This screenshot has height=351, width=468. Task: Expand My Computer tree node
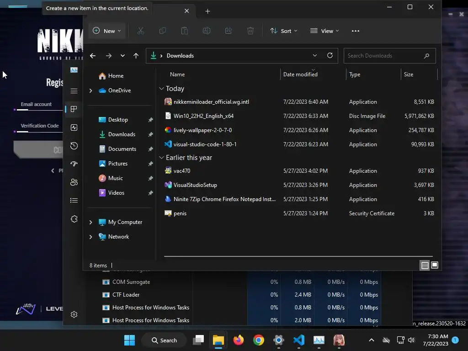[91, 222]
